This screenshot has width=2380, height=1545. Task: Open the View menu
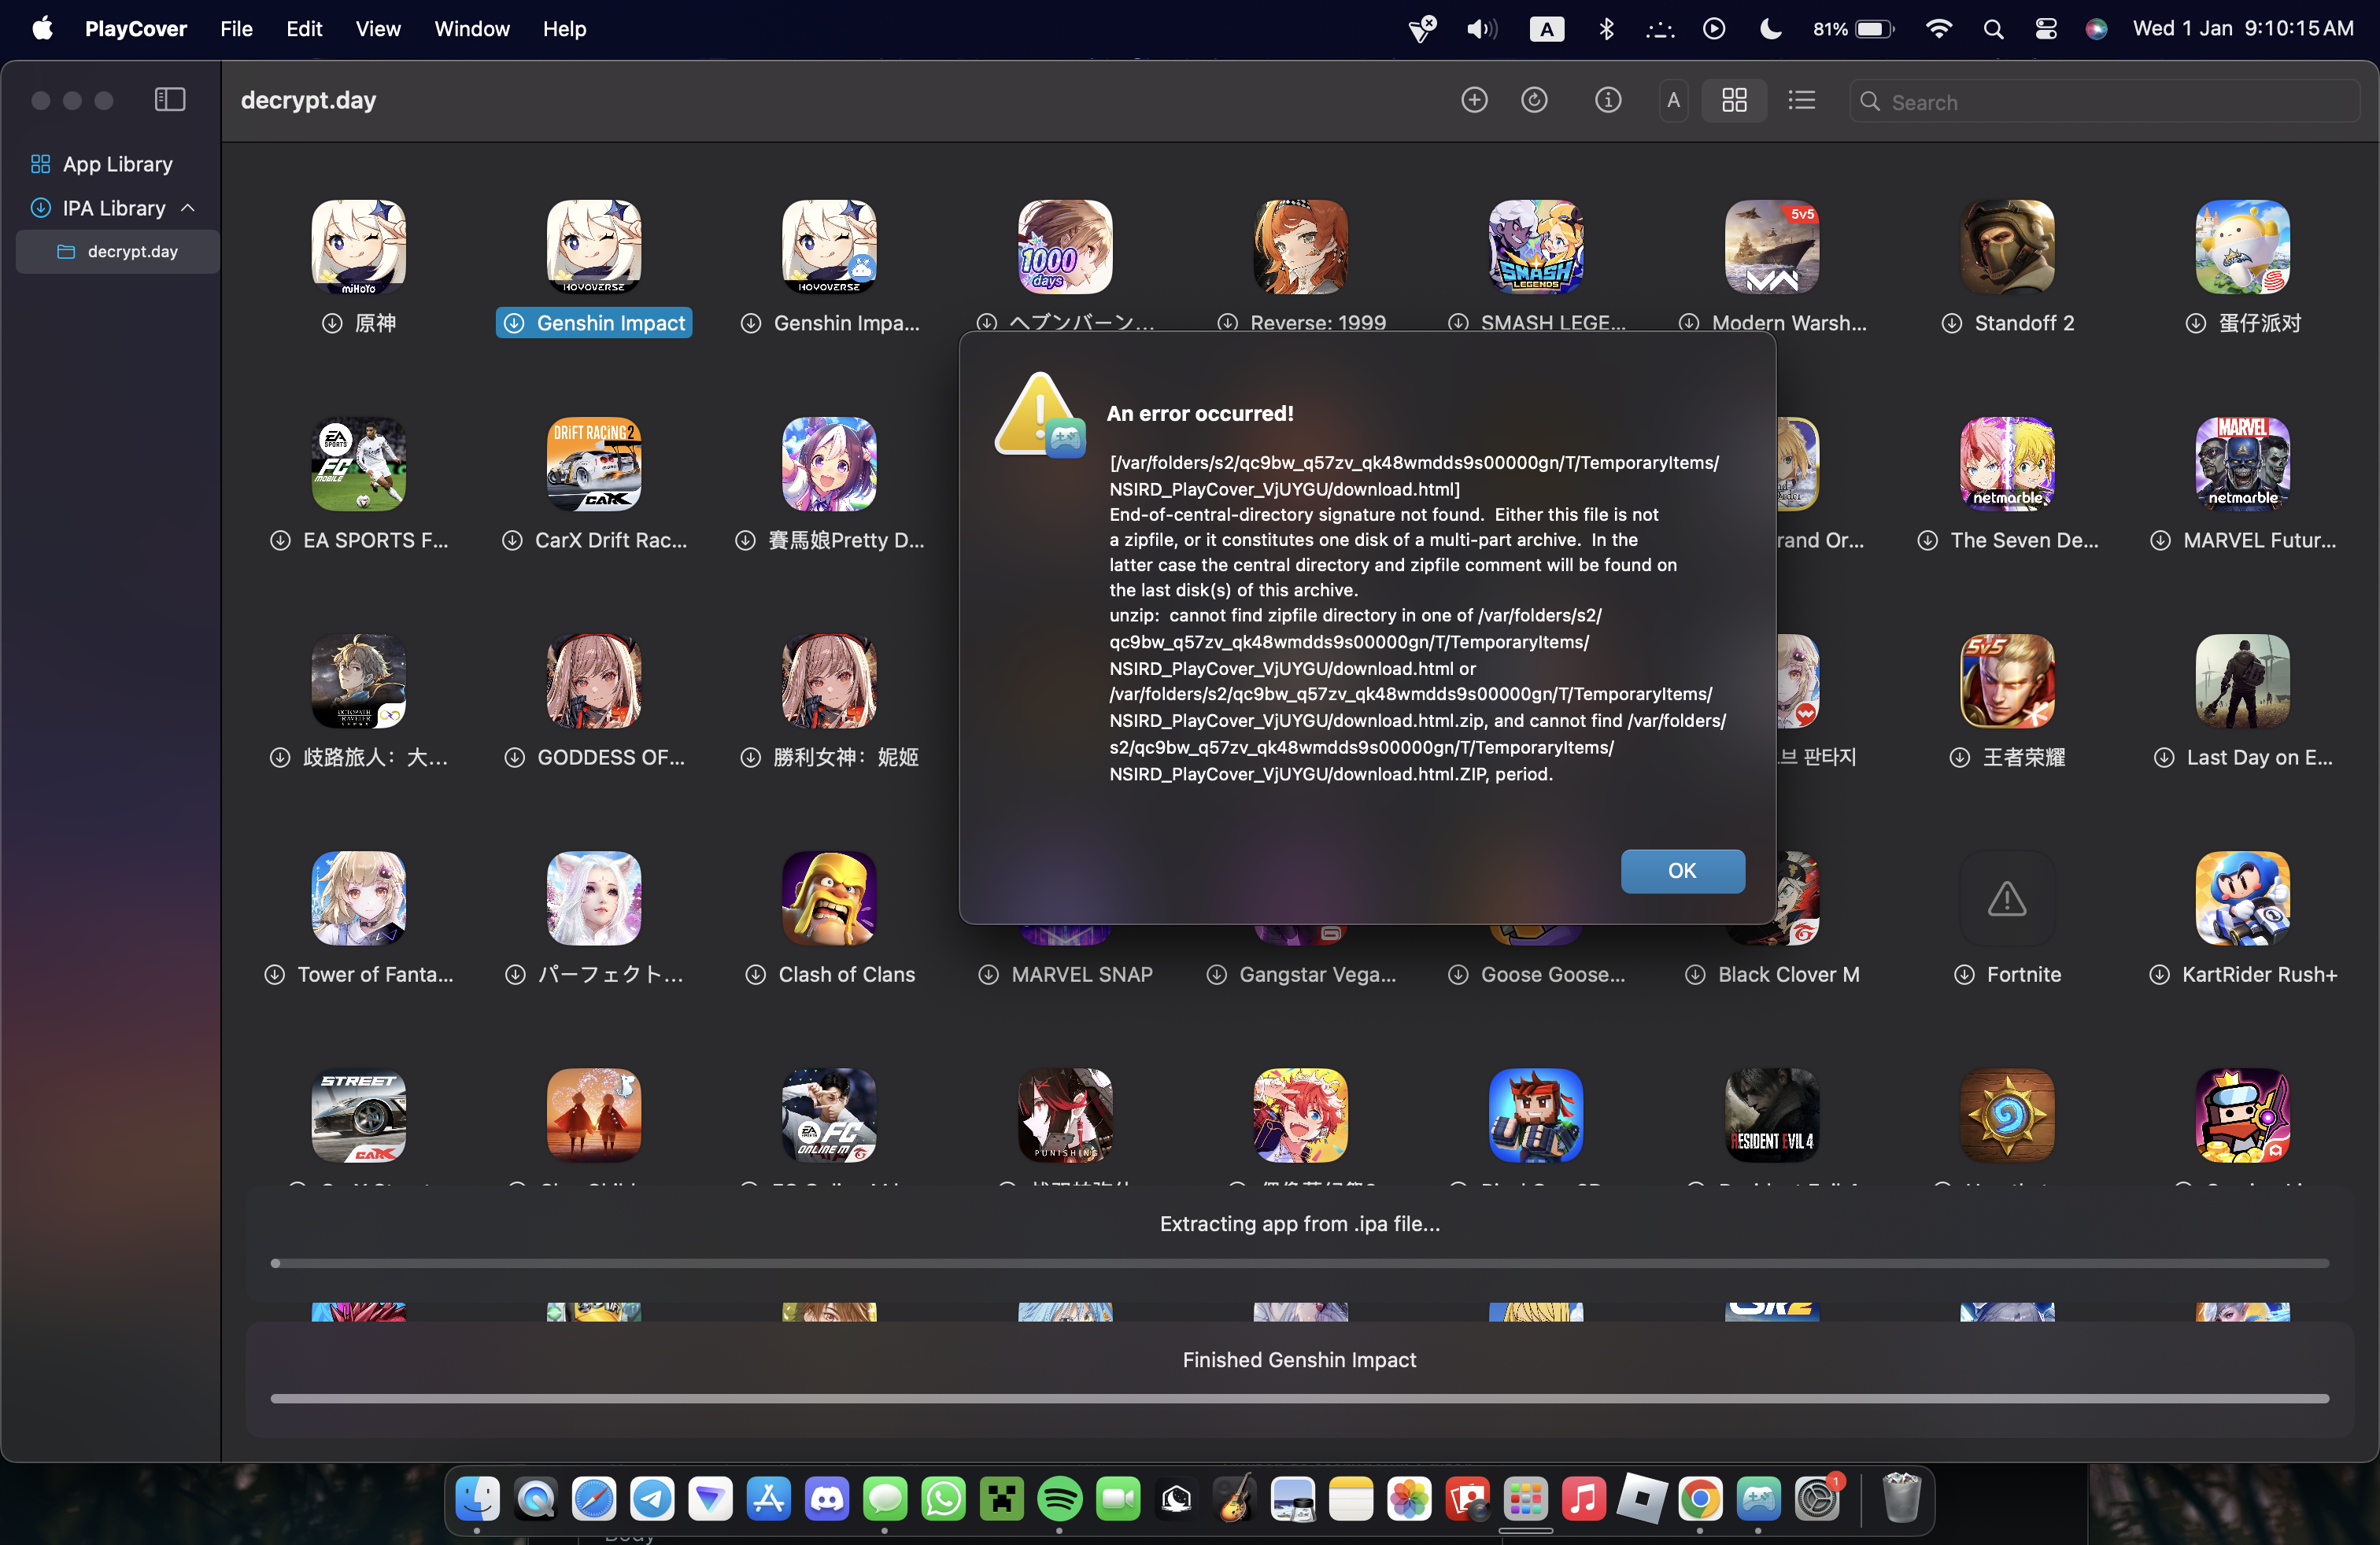coord(378,29)
